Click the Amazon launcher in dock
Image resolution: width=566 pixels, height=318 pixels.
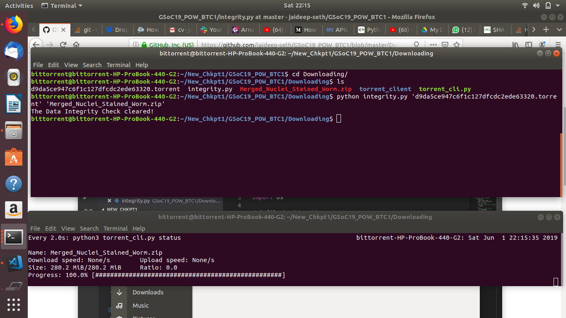[x=14, y=210]
